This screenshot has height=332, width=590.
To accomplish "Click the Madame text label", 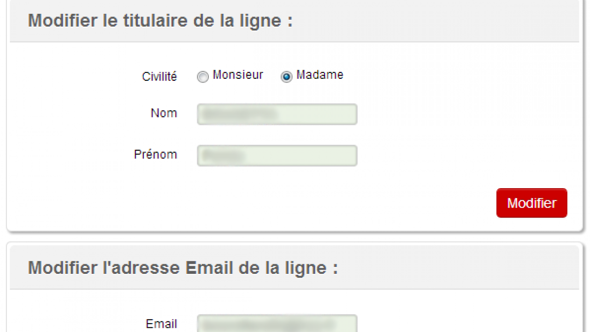I will pyautogui.click(x=320, y=75).
